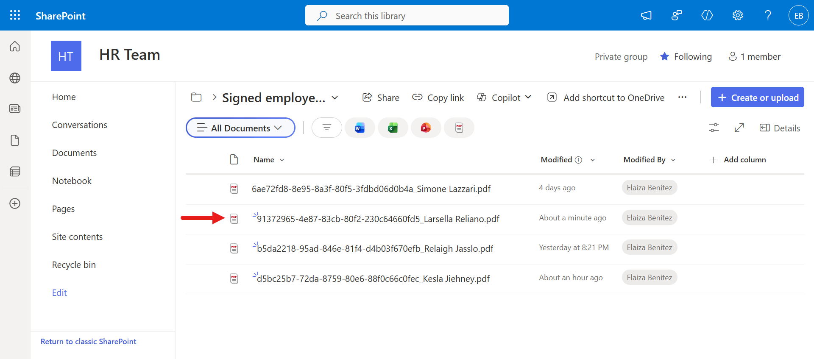Open file 6ae72fd8..._Simone Lazzari.pdf

tap(371, 189)
